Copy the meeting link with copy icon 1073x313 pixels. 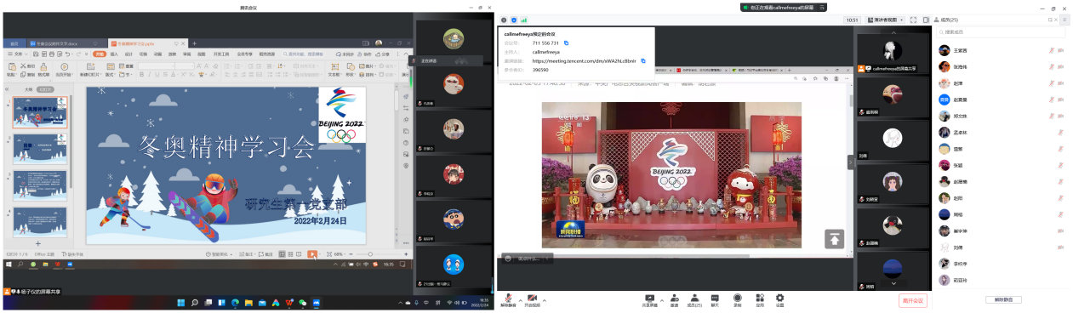pyautogui.click(x=643, y=61)
